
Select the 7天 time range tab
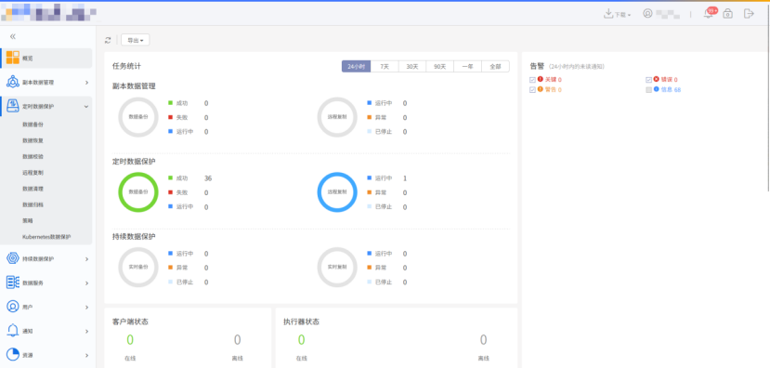[x=385, y=66]
